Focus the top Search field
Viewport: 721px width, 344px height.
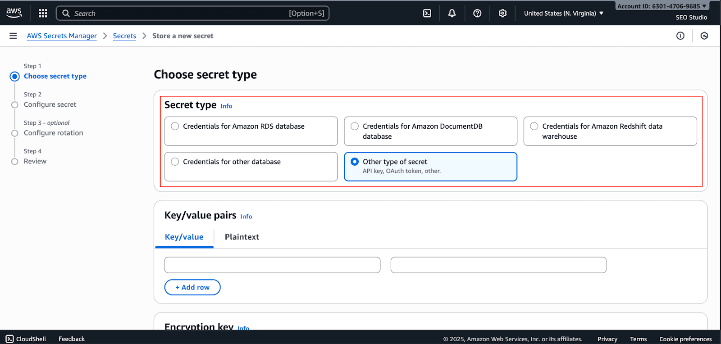pos(192,13)
